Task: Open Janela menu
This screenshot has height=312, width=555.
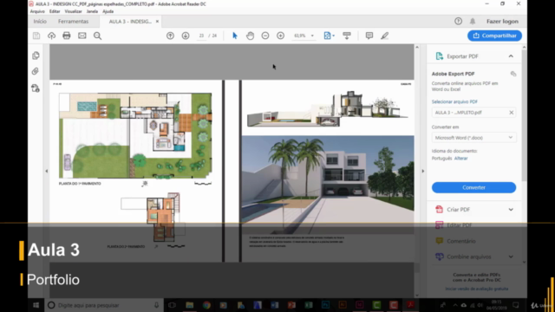Action: tap(92, 11)
